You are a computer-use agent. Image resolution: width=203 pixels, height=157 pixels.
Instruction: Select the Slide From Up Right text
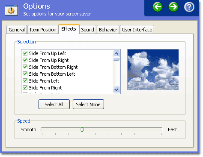(49, 60)
